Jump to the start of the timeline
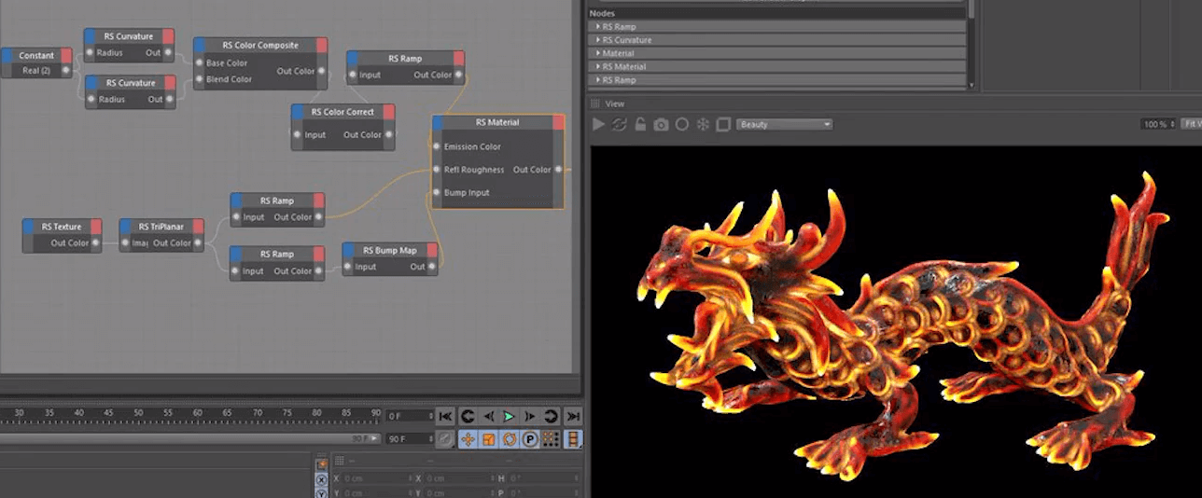The image size is (1202, 498). (x=446, y=416)
